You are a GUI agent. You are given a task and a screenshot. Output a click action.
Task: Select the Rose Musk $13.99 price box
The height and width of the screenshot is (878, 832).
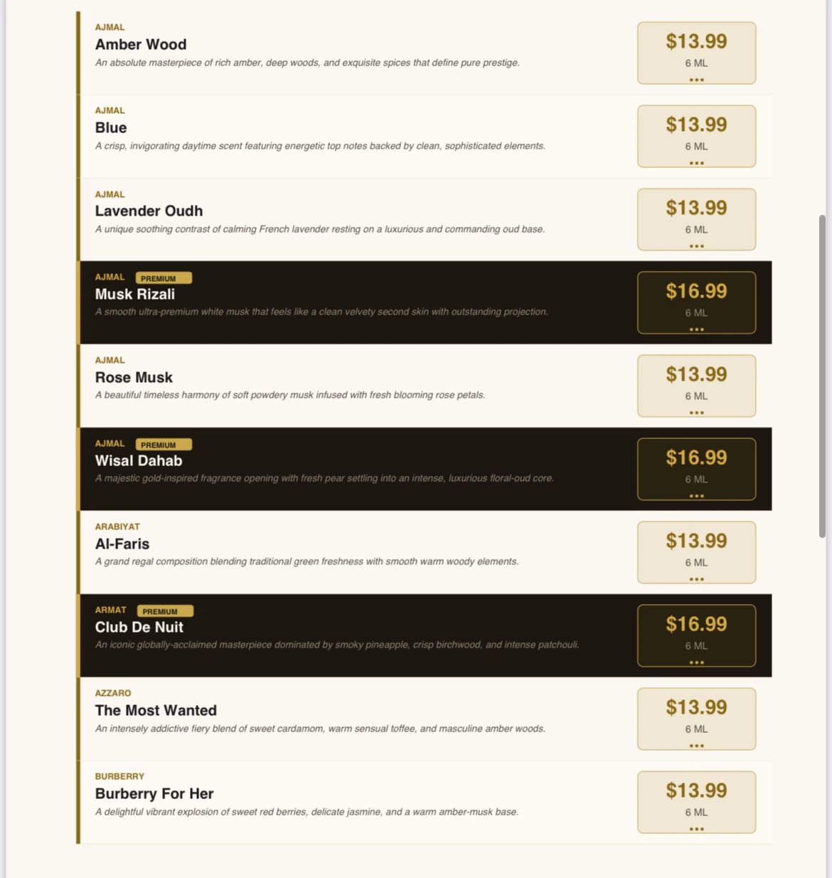point(696,386)
